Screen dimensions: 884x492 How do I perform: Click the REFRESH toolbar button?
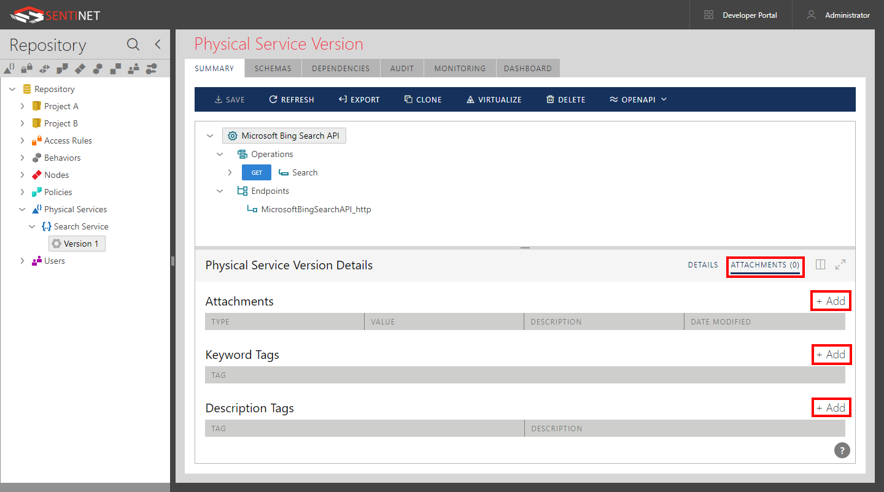click(x=292, y=99)
